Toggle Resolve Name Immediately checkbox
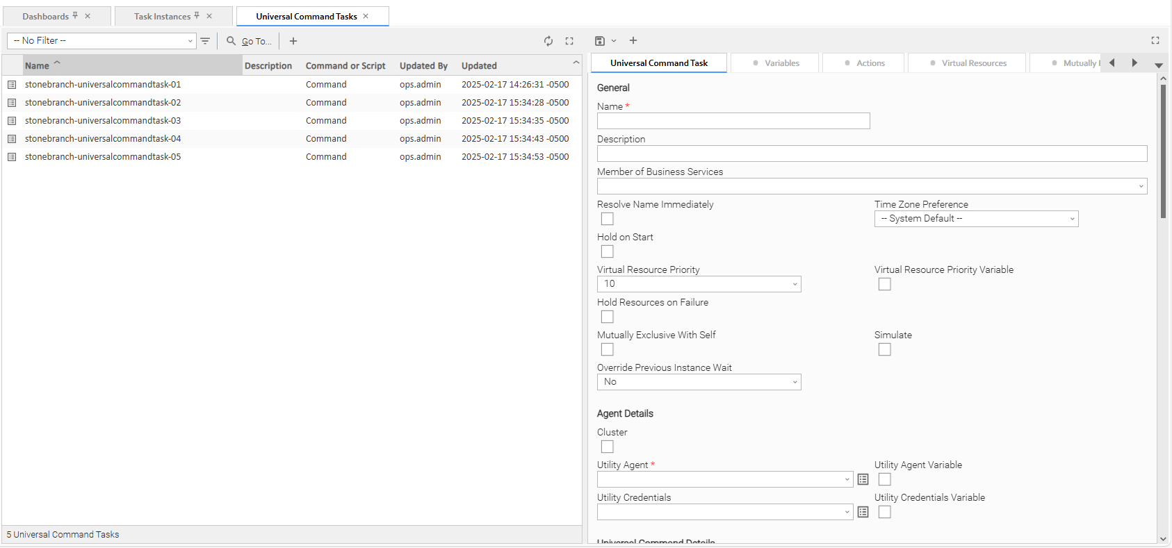Image resolution: width=1172 pixels, height=548 pixels. (x=607, y=219)
